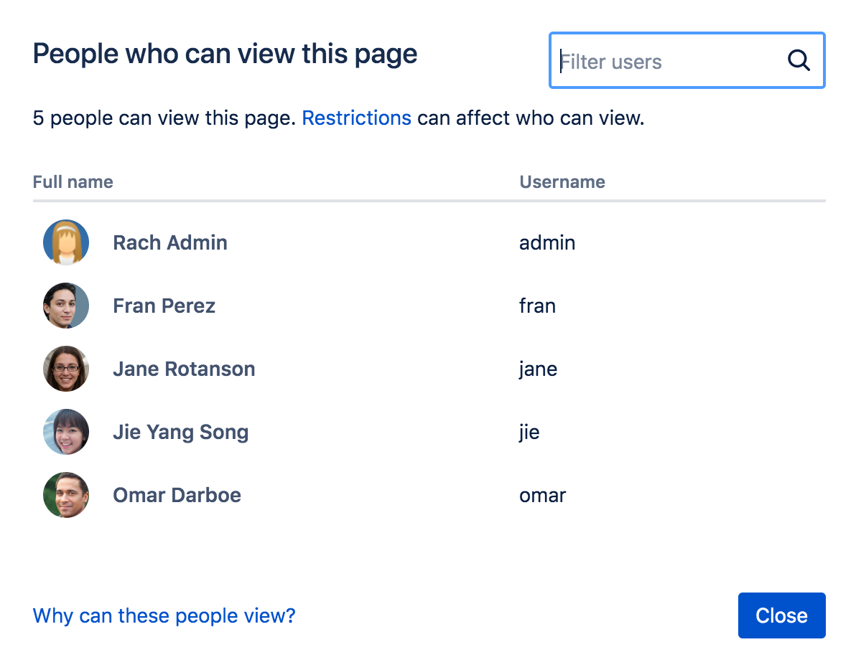Viewport: 856px width, 670px height.
Task: Click the Full name column header
Action: click(x=73, y=182)
